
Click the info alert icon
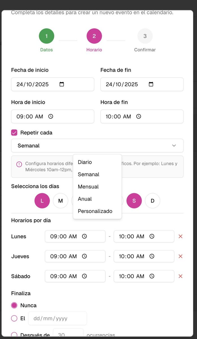tap(19, 164)
